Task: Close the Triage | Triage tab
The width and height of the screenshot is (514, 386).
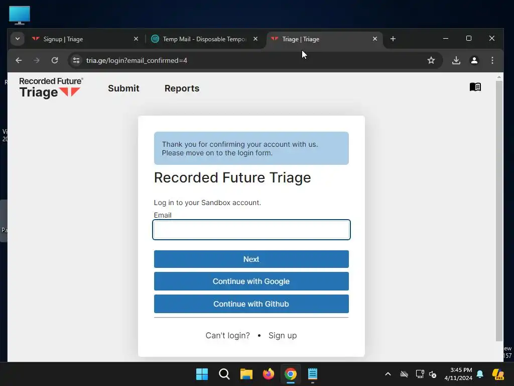Action: [x=374, y=39]
